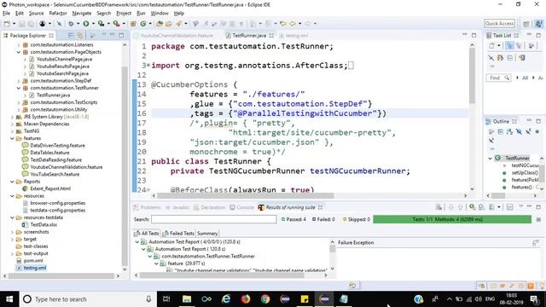Select the Summary tab in results

(x=206, y=233)
